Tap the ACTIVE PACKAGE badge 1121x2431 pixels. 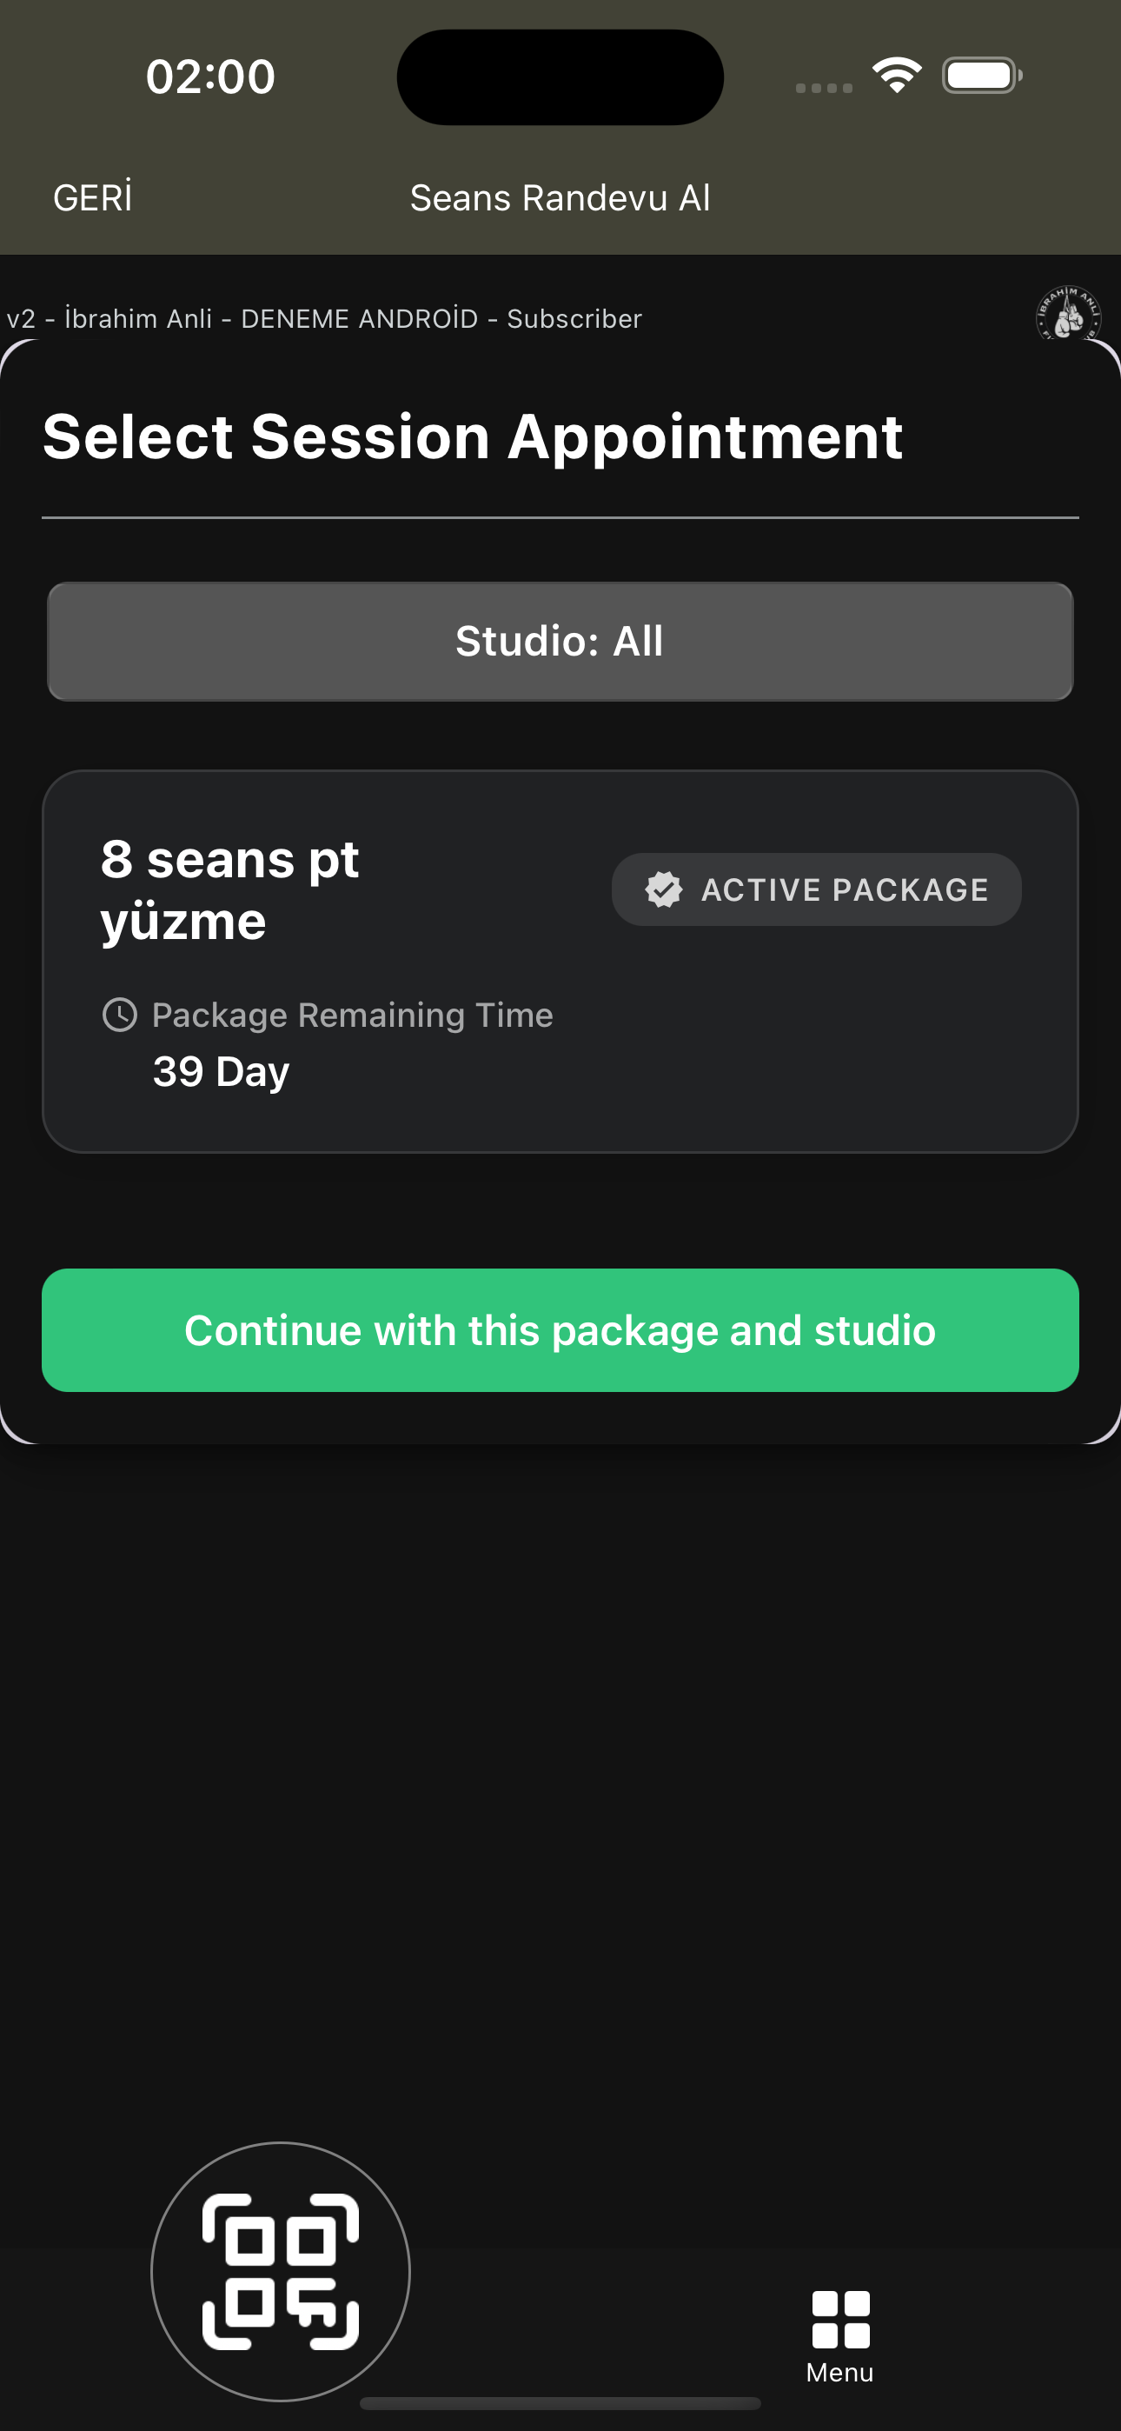pos(816,889)
